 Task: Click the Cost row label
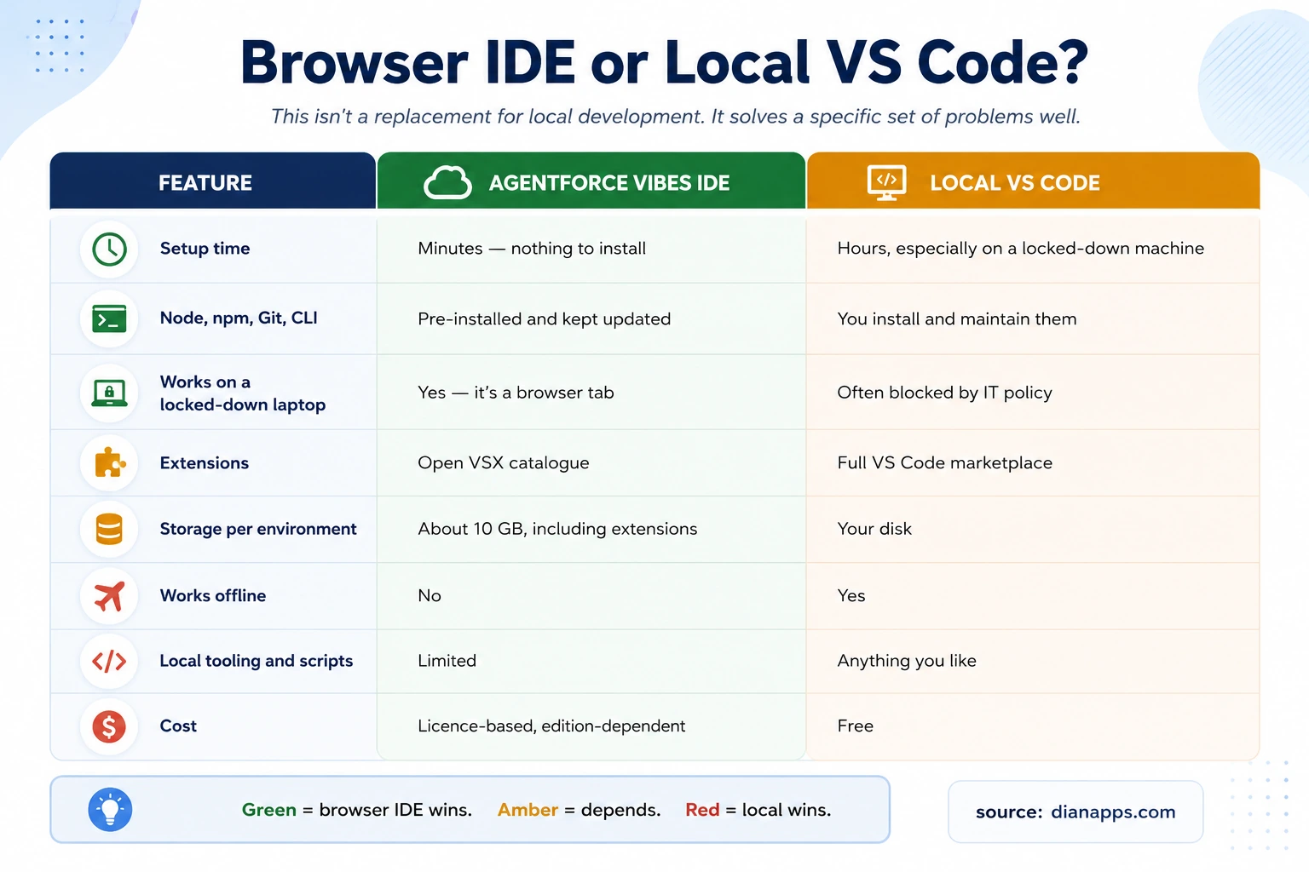178,726
